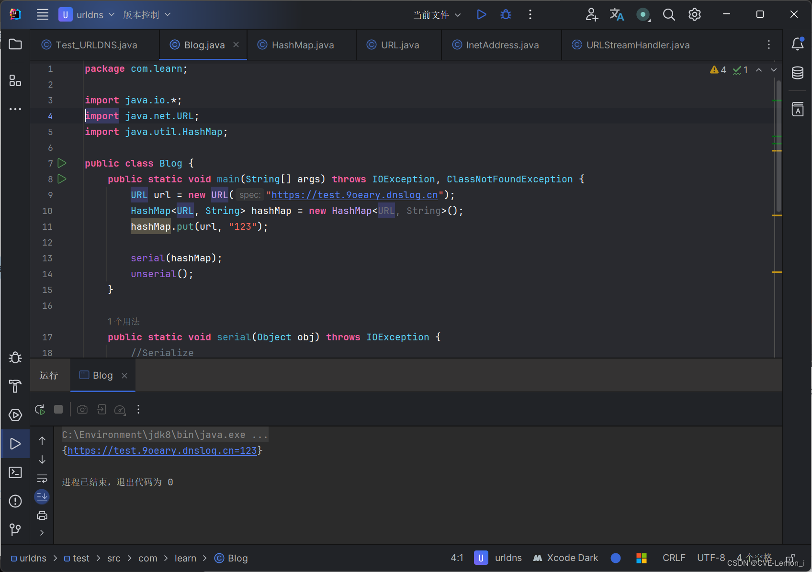Print the console output
Image resolution: width=812 pixels, height=572 pixels.
point(42,516)
